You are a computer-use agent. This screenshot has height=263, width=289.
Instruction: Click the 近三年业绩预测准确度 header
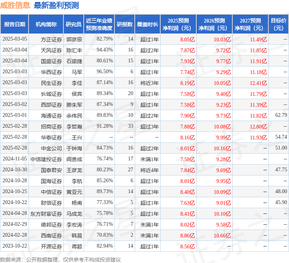pyautogui.click(x=99, y=24)
